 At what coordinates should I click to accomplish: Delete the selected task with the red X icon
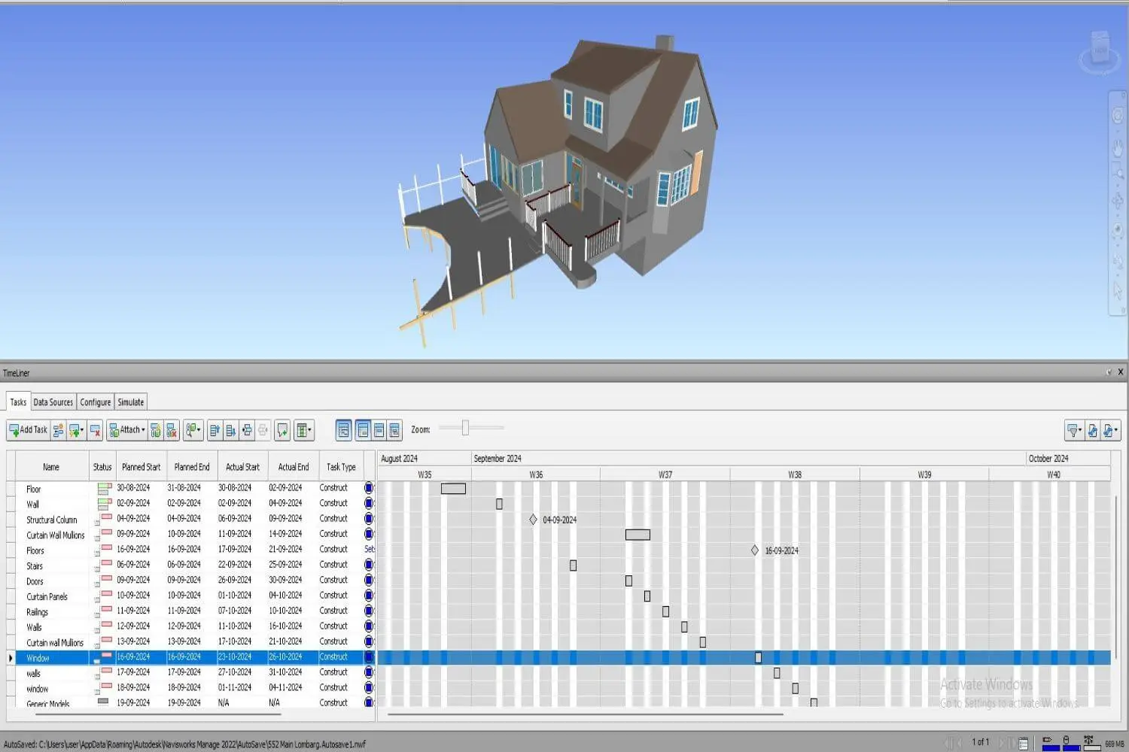(96, 430)
